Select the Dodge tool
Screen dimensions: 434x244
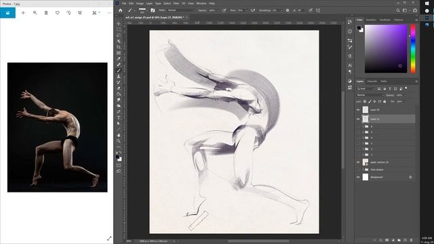[119, 106]
